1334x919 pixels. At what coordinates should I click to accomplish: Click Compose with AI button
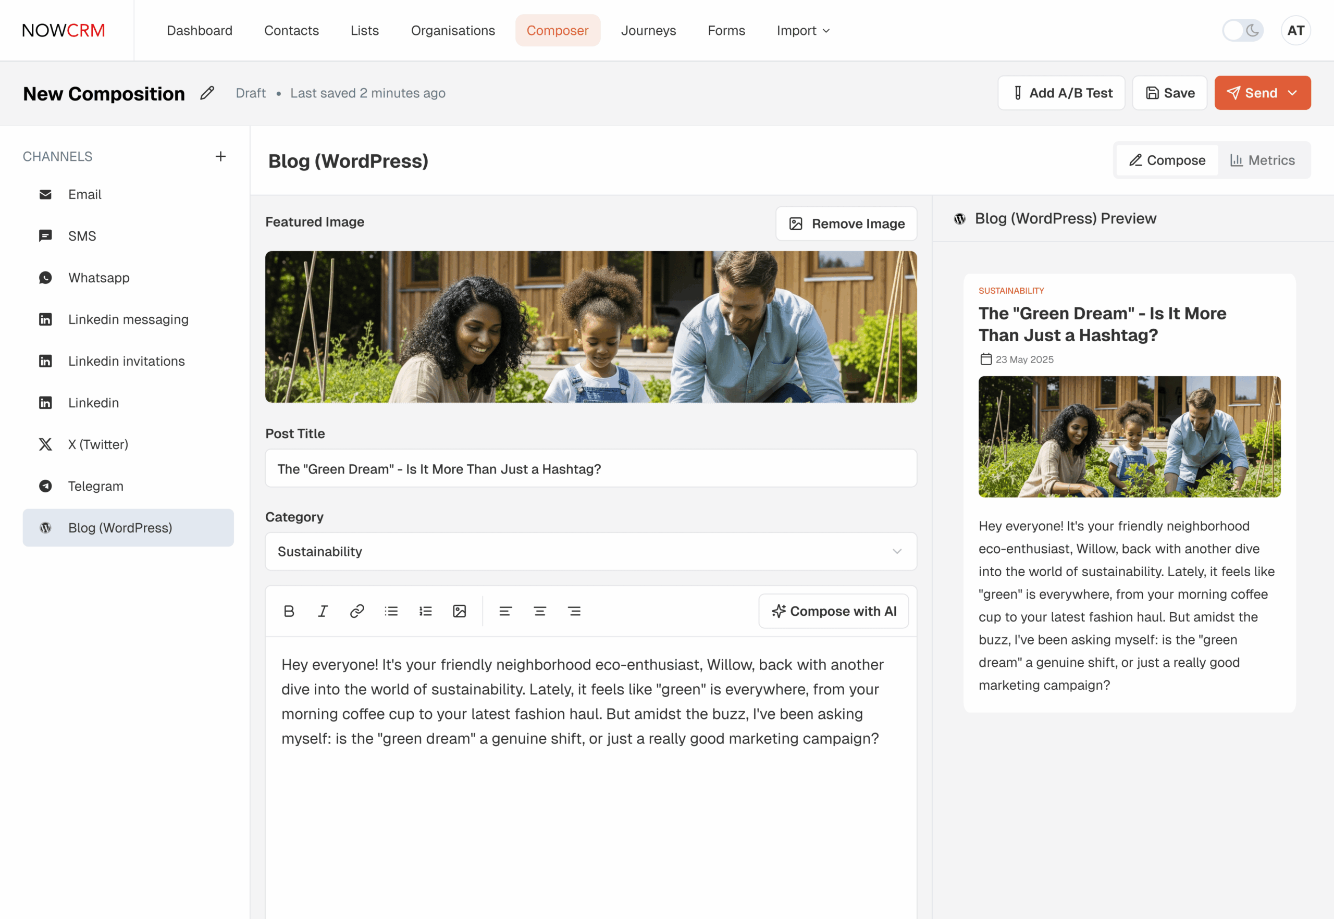coord(833,611)
